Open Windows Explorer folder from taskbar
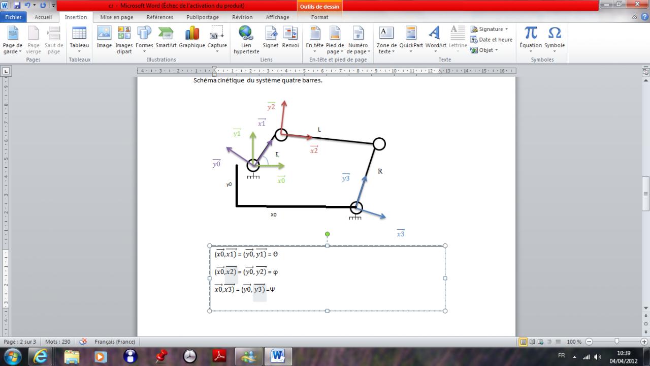650x366 pixels. (72, 356)
